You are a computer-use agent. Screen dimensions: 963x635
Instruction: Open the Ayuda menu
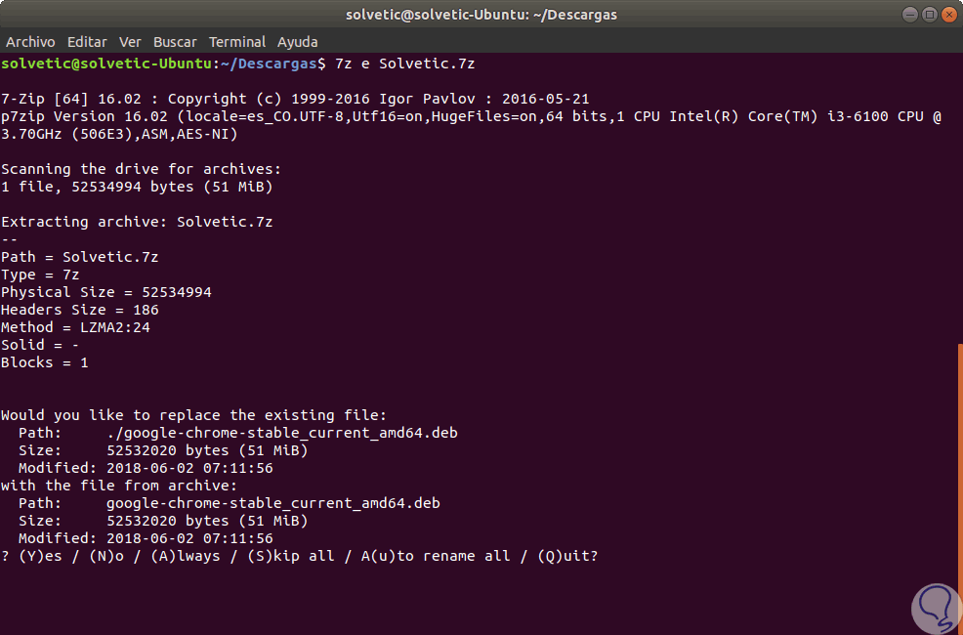pos(297,42)
